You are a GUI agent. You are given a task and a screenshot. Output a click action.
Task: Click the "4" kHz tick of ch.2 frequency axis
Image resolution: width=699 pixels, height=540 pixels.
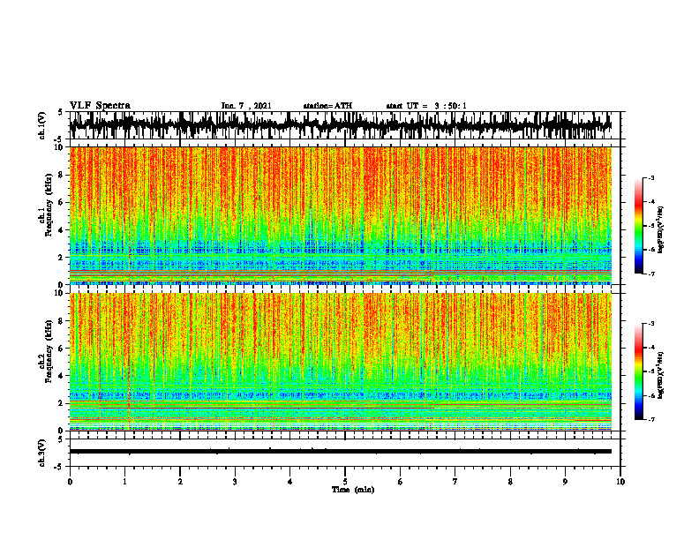pyautogui.click(x=62, y=376)
